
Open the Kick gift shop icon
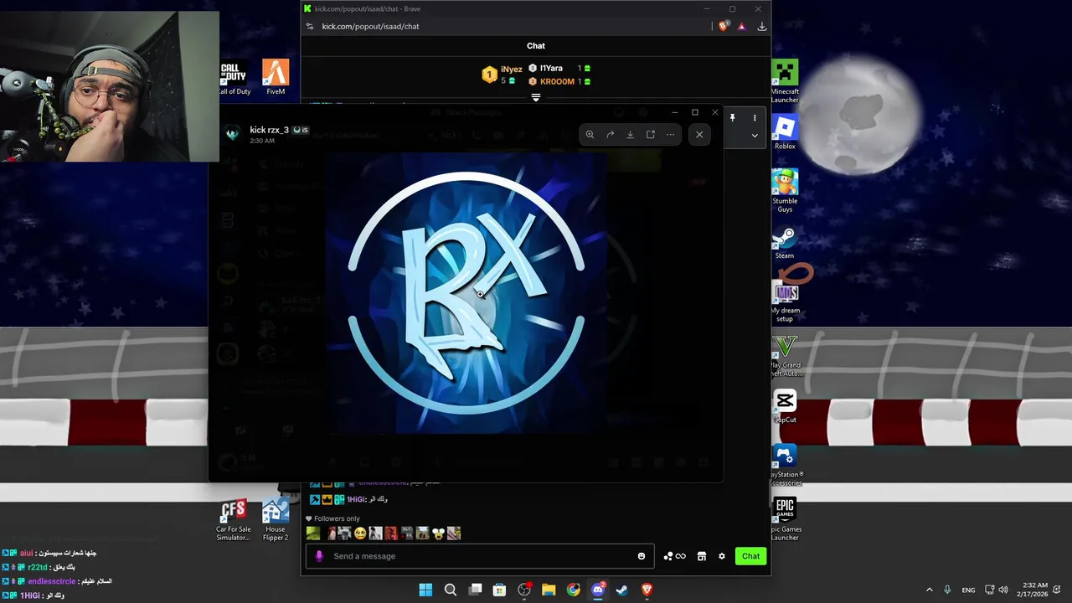click(702, 556)
